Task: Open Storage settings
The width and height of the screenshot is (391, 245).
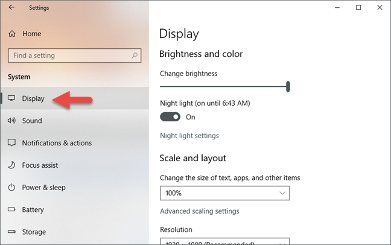Action: (74, 232)
